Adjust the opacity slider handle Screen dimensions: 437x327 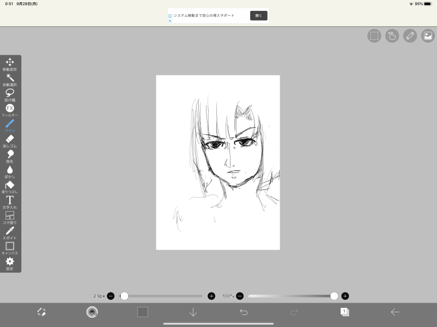(x=334, y=296)
